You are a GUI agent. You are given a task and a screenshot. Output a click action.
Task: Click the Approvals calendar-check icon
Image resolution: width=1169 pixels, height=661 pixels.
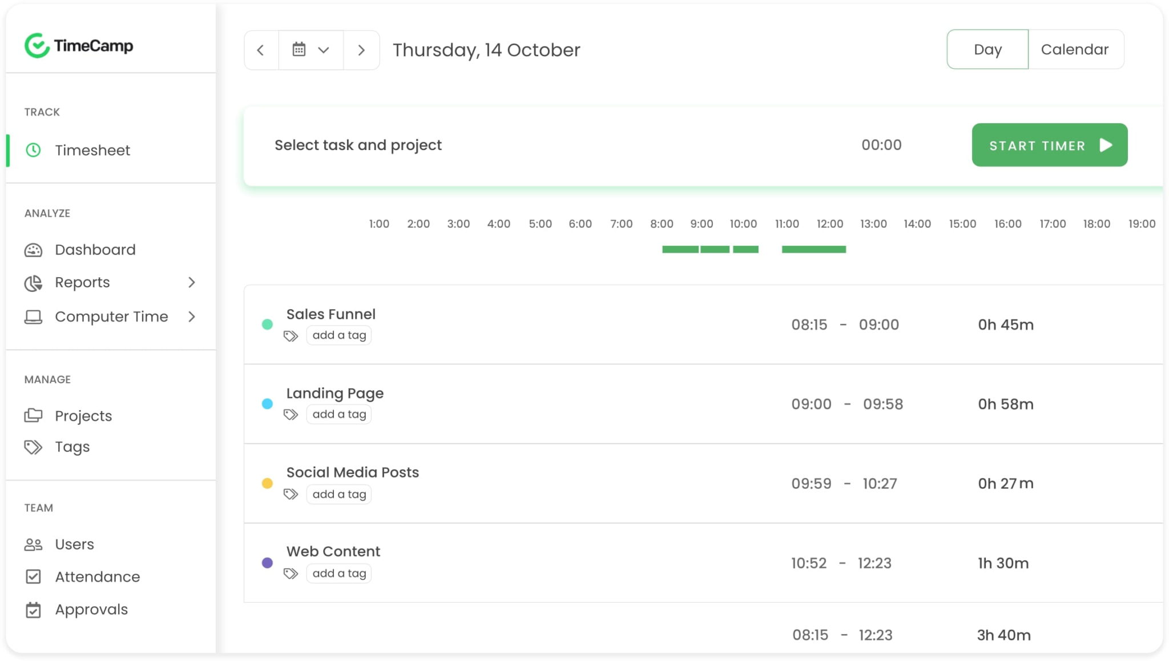point(33,609)
